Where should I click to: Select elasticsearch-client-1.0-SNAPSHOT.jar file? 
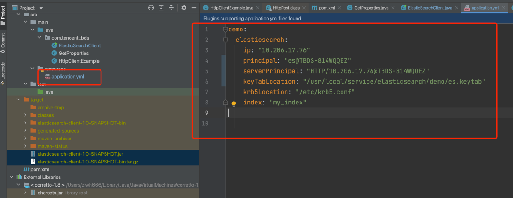pyautogui.click(x=77, y=154)
